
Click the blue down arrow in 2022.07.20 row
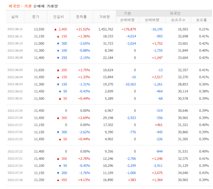click(x=60, y=166)
